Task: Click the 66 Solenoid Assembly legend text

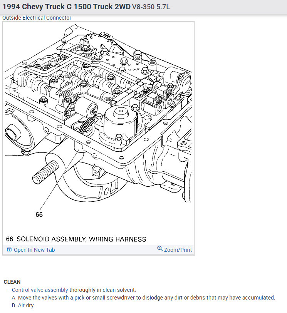Action: pos(76,239)
